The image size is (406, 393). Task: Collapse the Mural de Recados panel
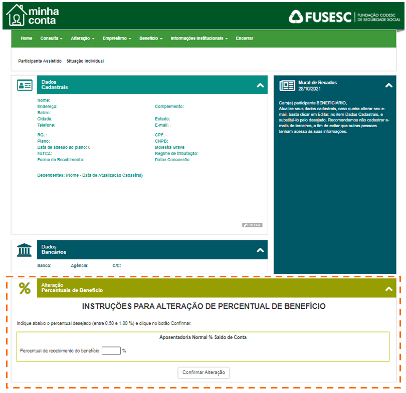pos(388,86)
